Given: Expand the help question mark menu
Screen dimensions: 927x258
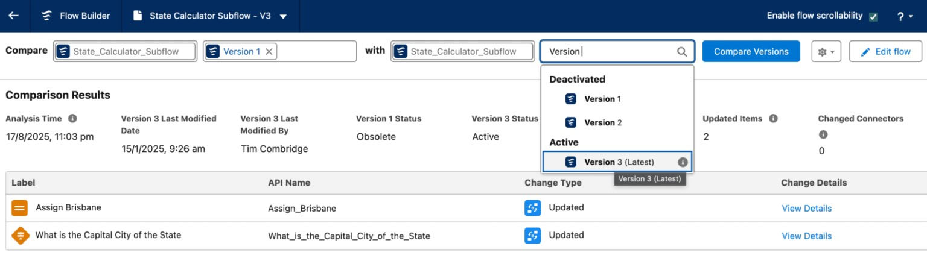Looking at the screenshot, I should point(905,16).
